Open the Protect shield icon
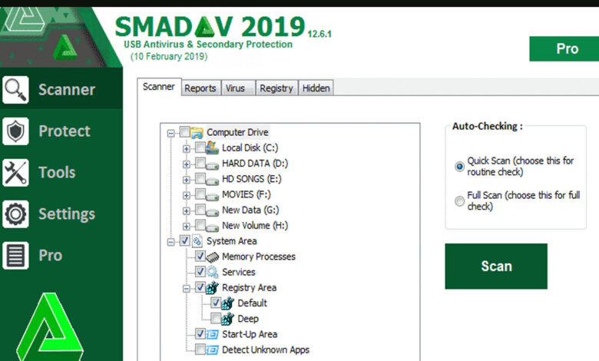Screen dimensions: 599x361 [15, 131]
